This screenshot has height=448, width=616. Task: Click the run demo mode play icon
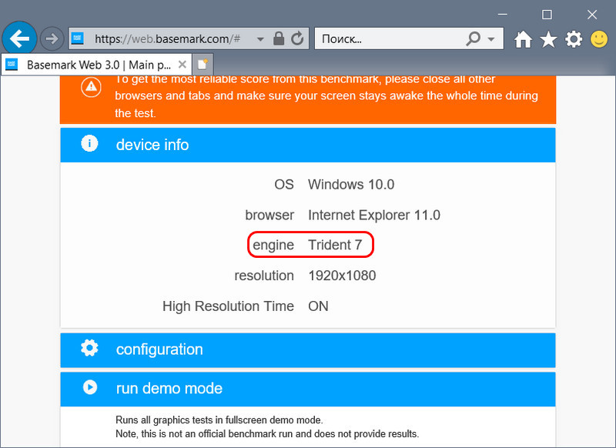tap(90, 387)
